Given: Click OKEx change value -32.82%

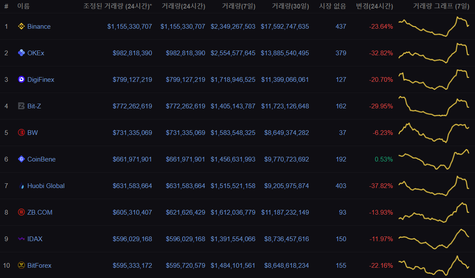Looking at the screenshot, I should (381, 53).
